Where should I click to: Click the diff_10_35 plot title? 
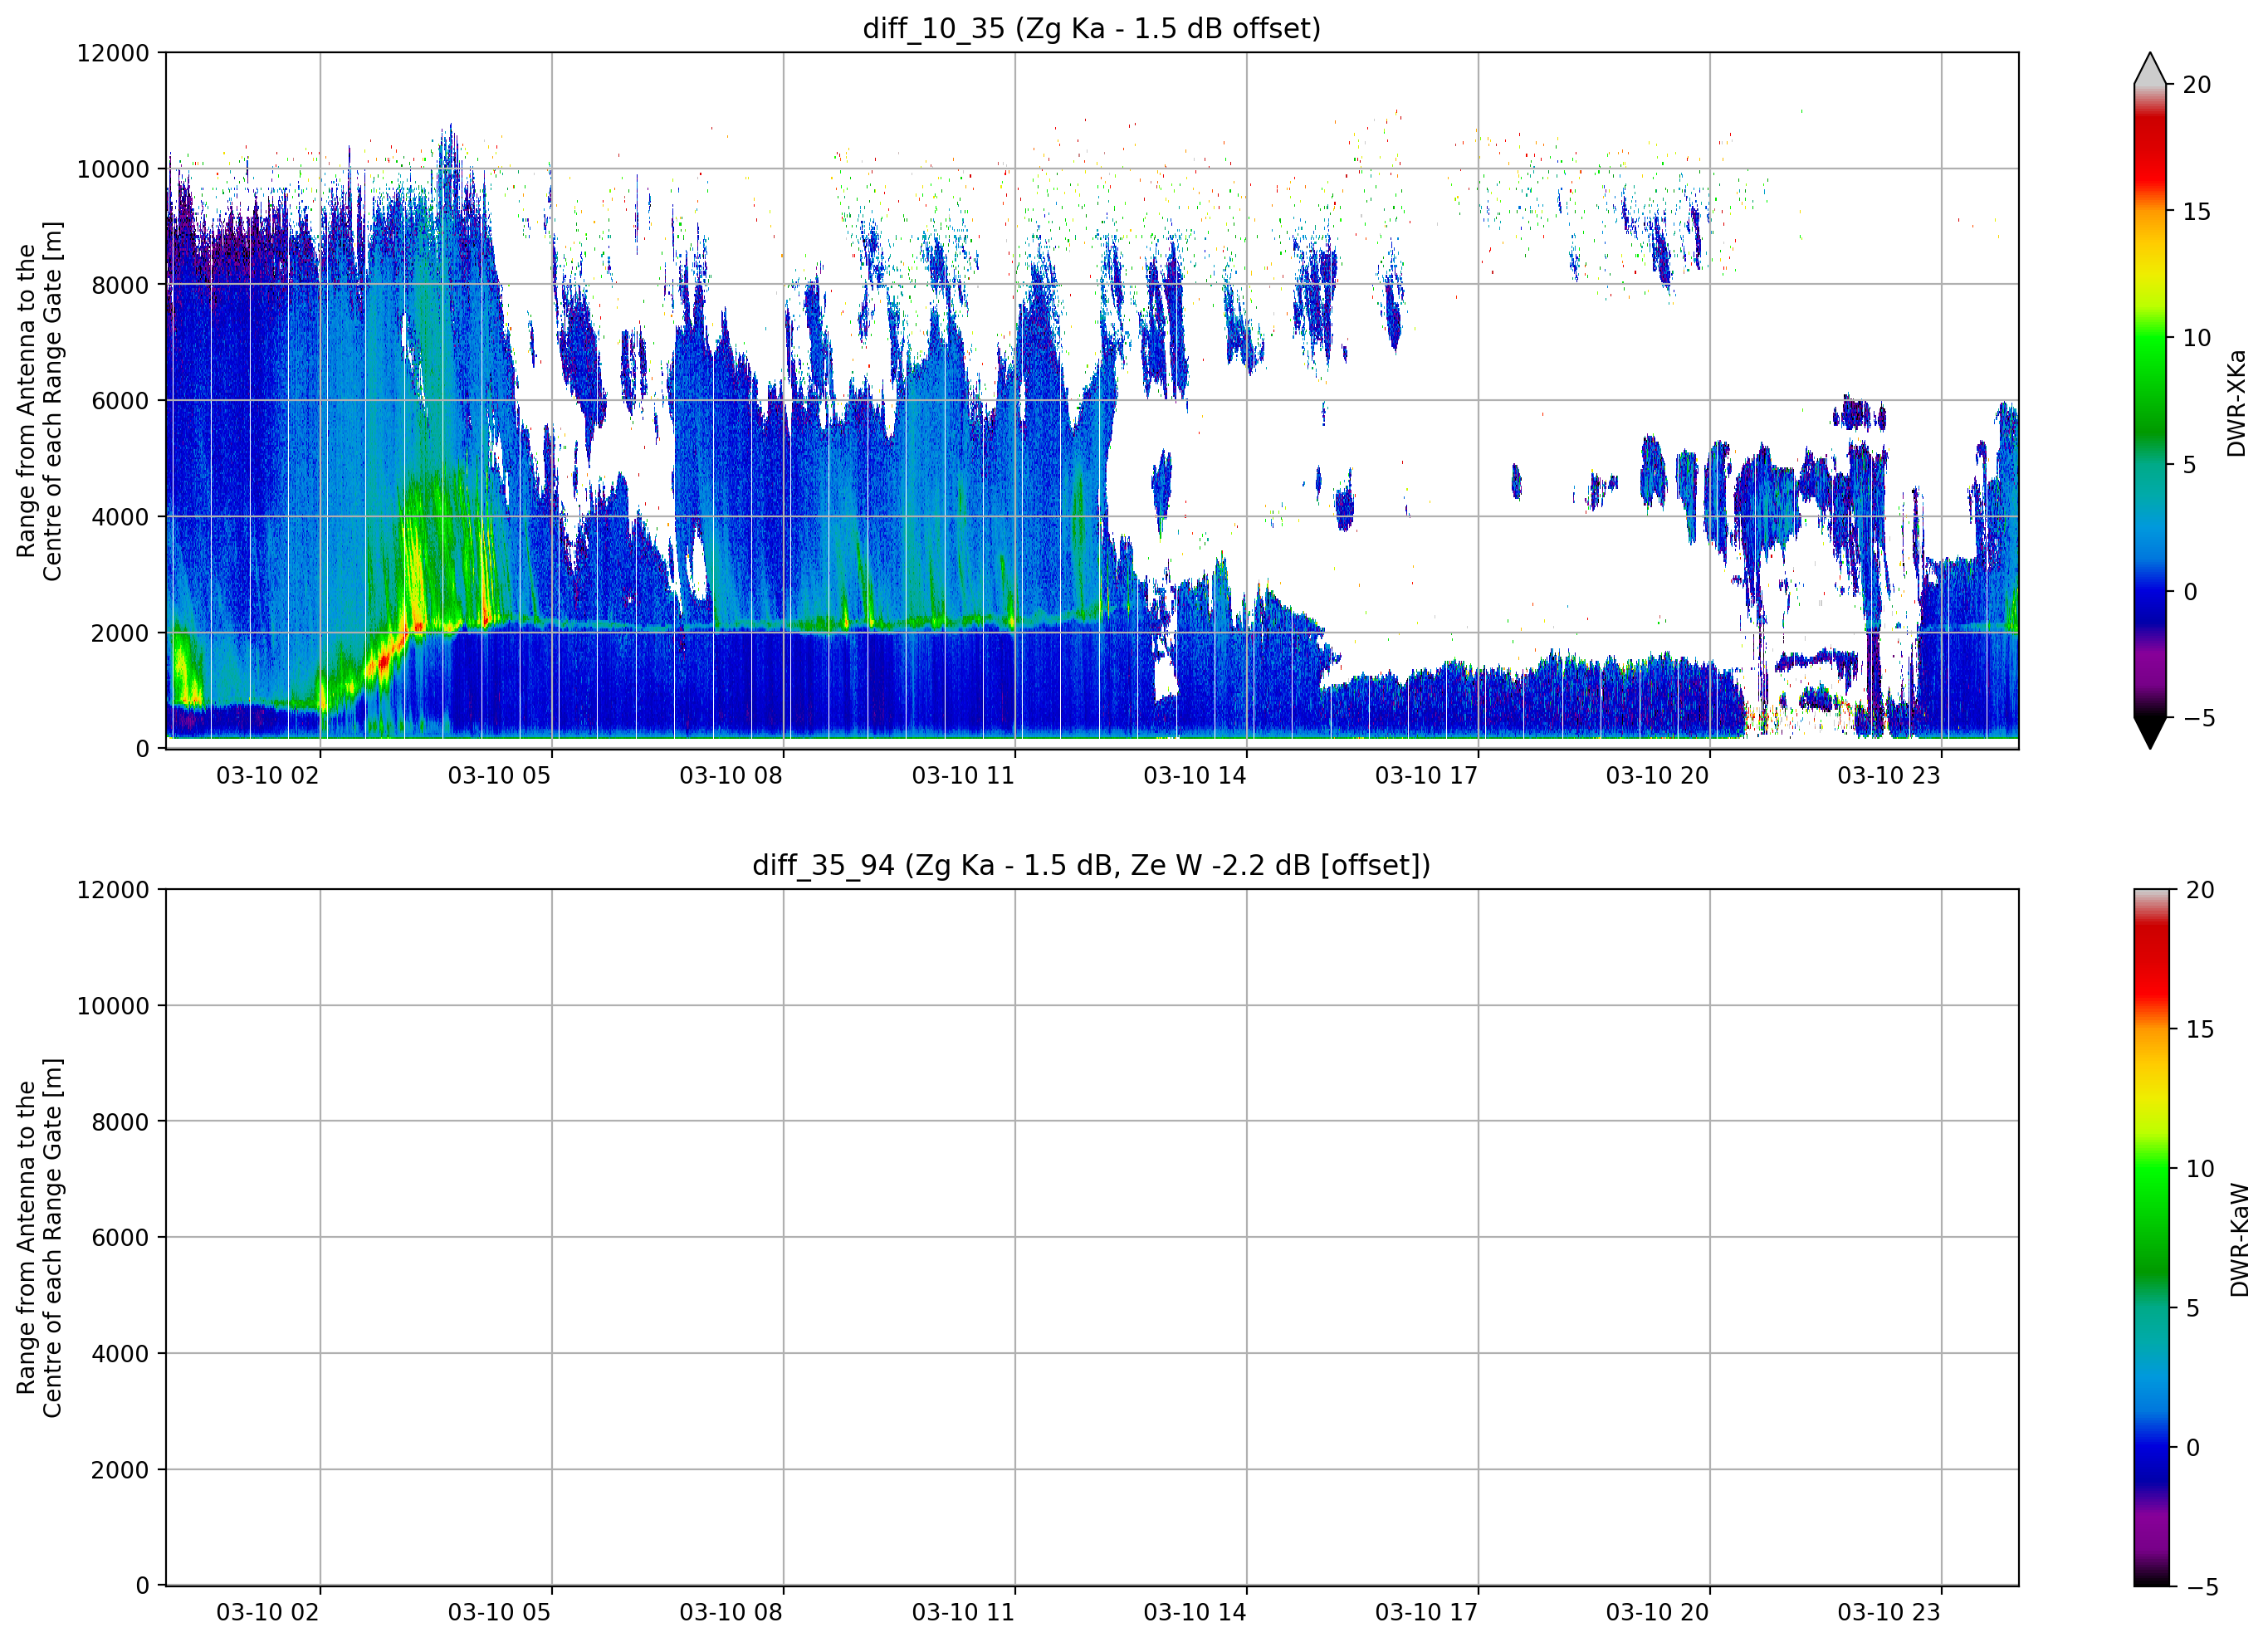(x=1091, y=28)
